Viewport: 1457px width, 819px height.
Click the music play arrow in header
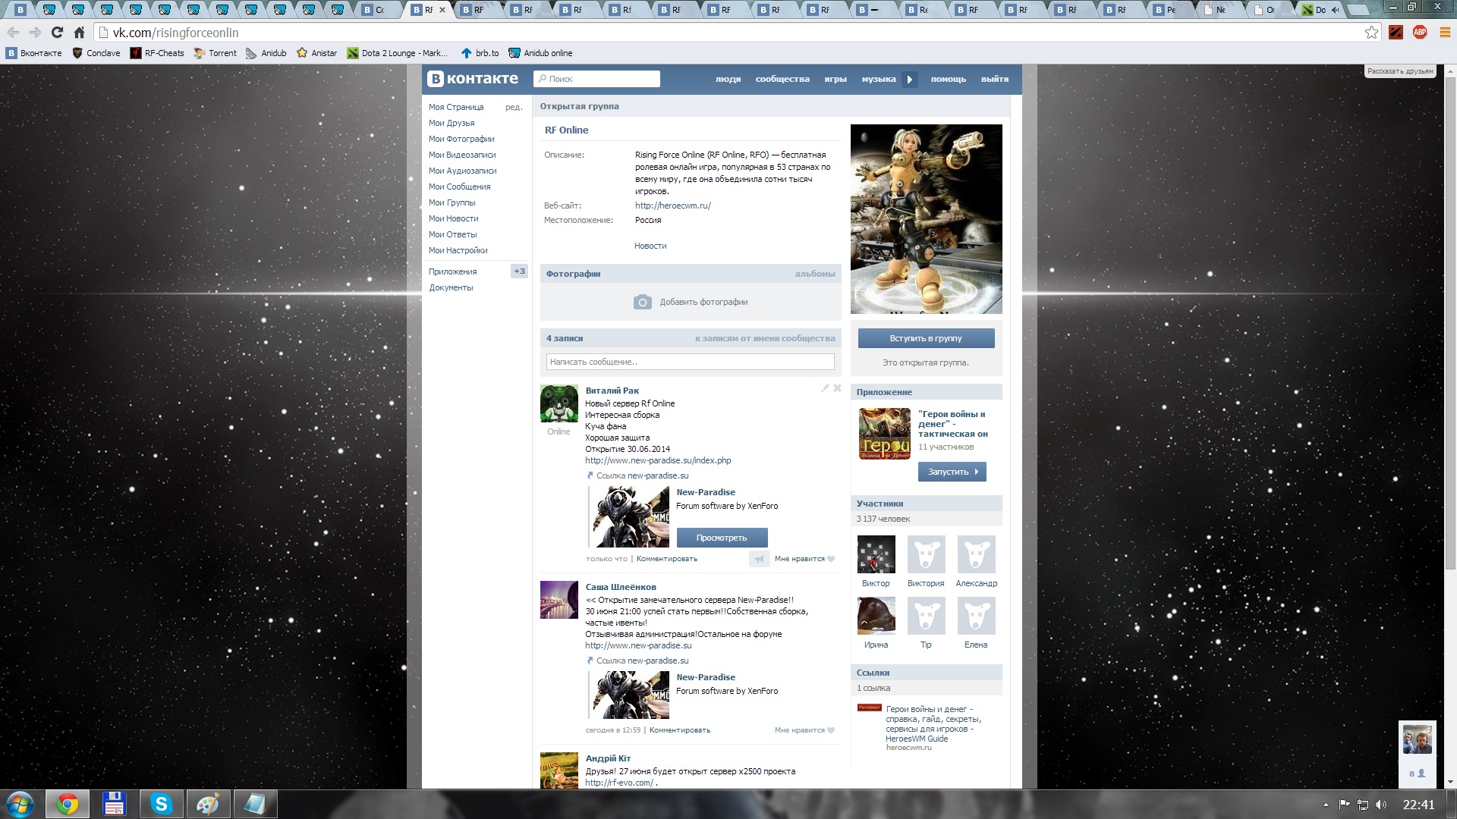pyautogui.click(x=910, y=79)
